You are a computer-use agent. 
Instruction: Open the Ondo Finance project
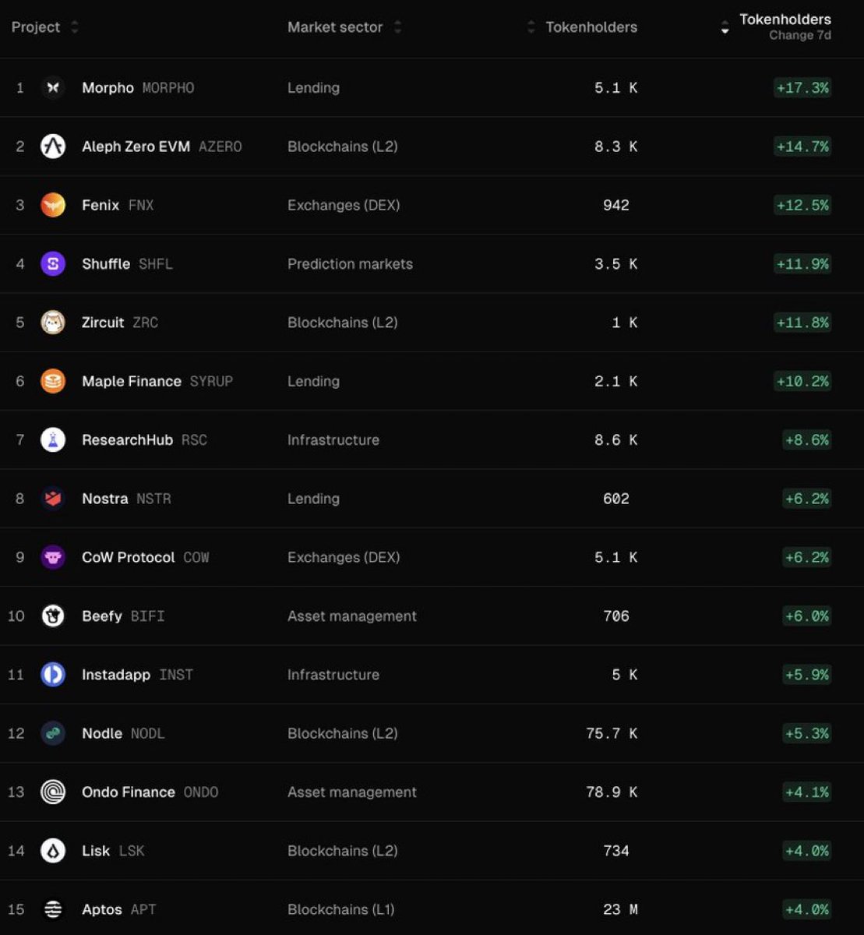tap(129, 792)
